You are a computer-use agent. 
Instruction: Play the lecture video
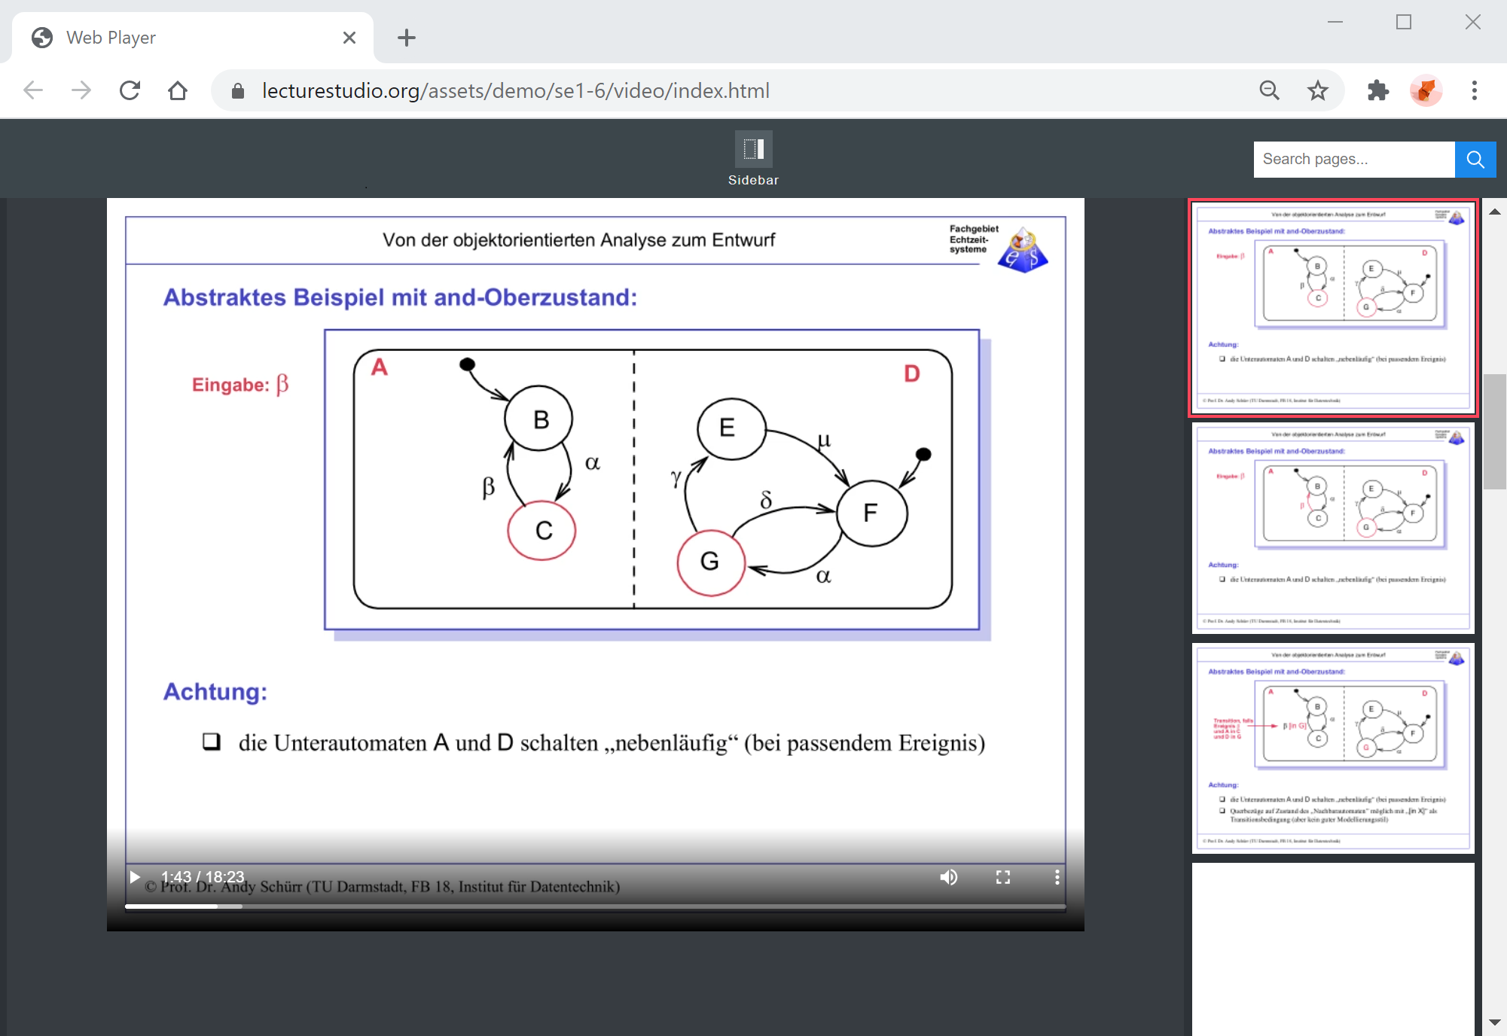tap(135, 877)
